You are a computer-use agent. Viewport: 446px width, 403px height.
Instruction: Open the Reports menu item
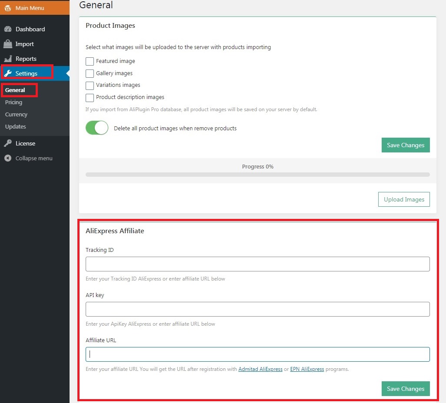[x=26, y=59]
